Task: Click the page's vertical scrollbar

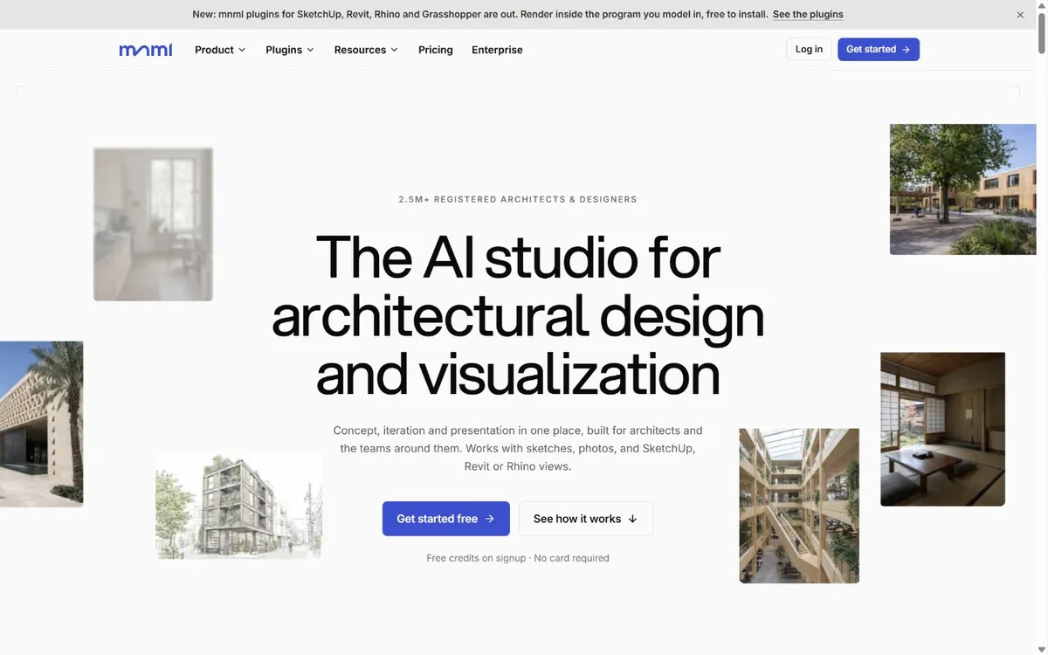Action: coord(1042,35)
